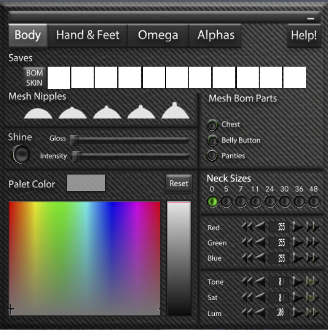Increase Red with single right arrow

298,227
